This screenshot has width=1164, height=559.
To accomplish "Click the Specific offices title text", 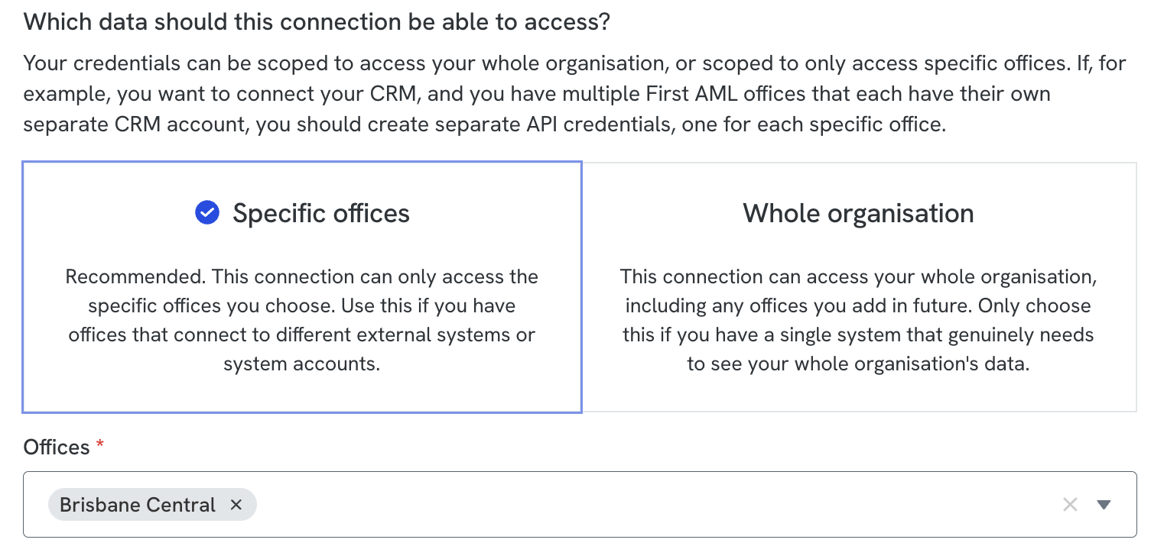I will pyautogui.click(x=321, y=213).
